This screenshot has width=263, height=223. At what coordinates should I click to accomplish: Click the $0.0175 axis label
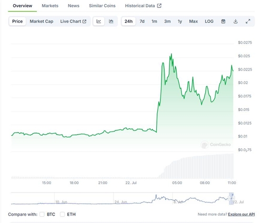[x=245, y=96]
